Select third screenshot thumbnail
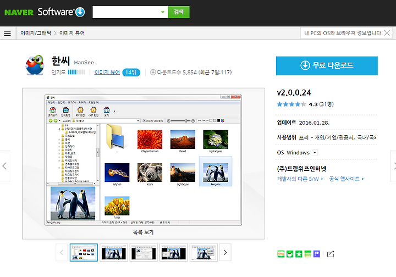The image size is (396, 277). (x=144, y=252)
